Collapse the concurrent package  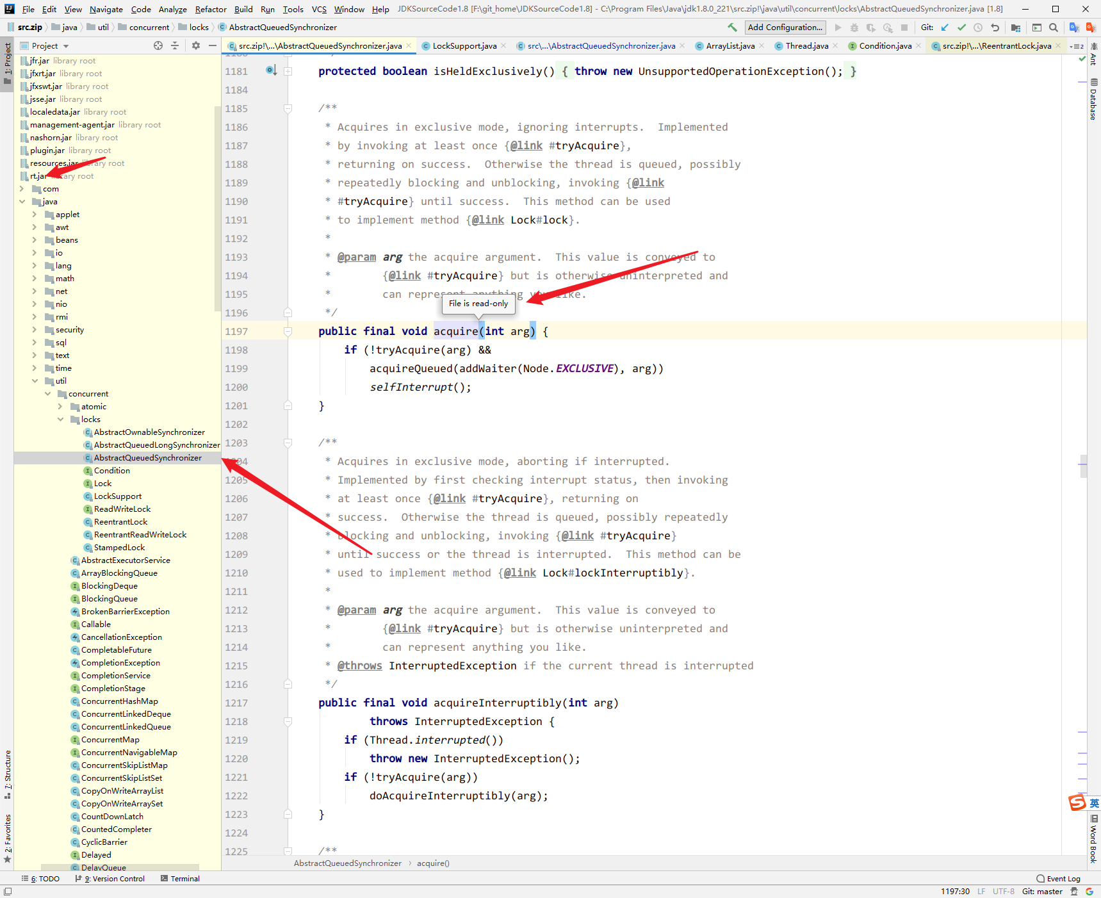coord(47,394)
